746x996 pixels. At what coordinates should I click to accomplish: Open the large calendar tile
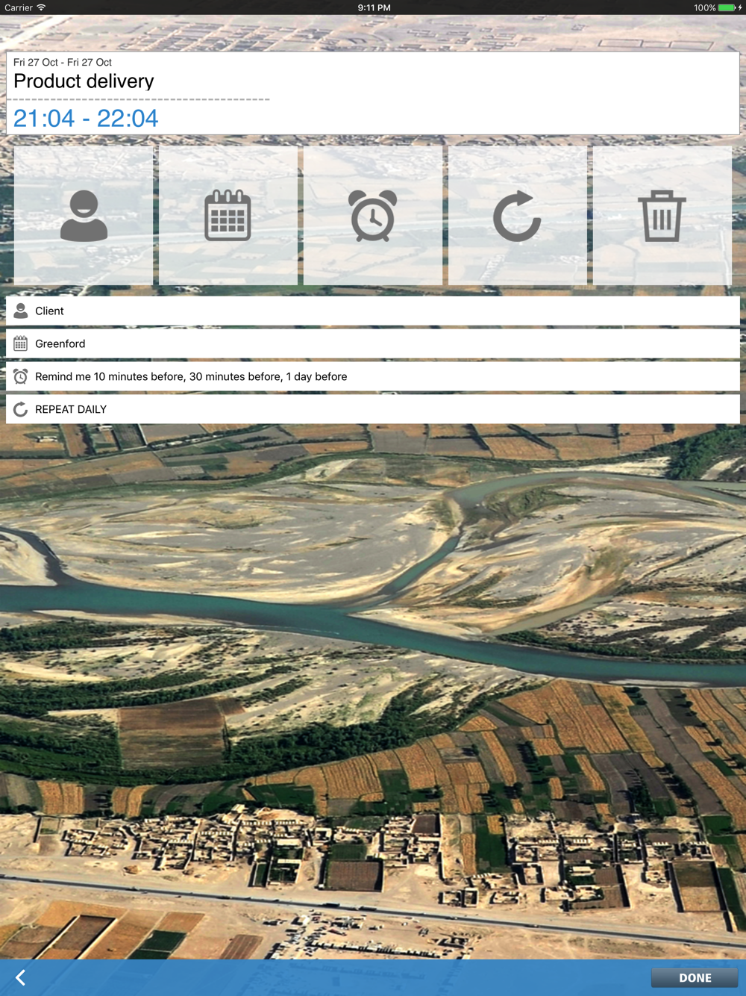(x=228, y=216)
